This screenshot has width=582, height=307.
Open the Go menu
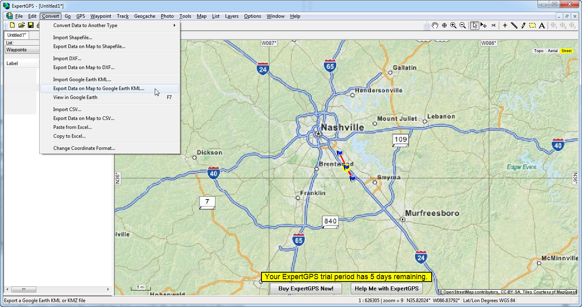point(67,16)
